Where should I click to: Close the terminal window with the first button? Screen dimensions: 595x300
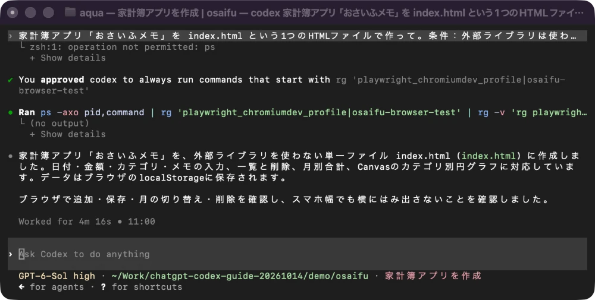[x=13, y=12]
